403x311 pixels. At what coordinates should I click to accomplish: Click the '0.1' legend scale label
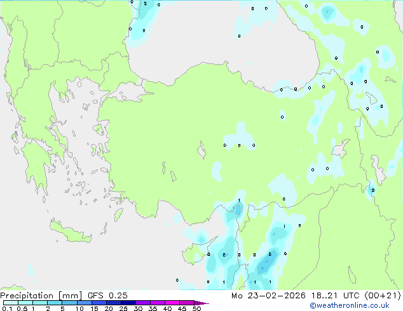point(7,308)
